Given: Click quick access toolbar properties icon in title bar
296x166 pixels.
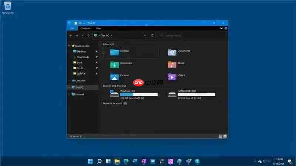Looking at the screenshot, I should click(76, 23).
